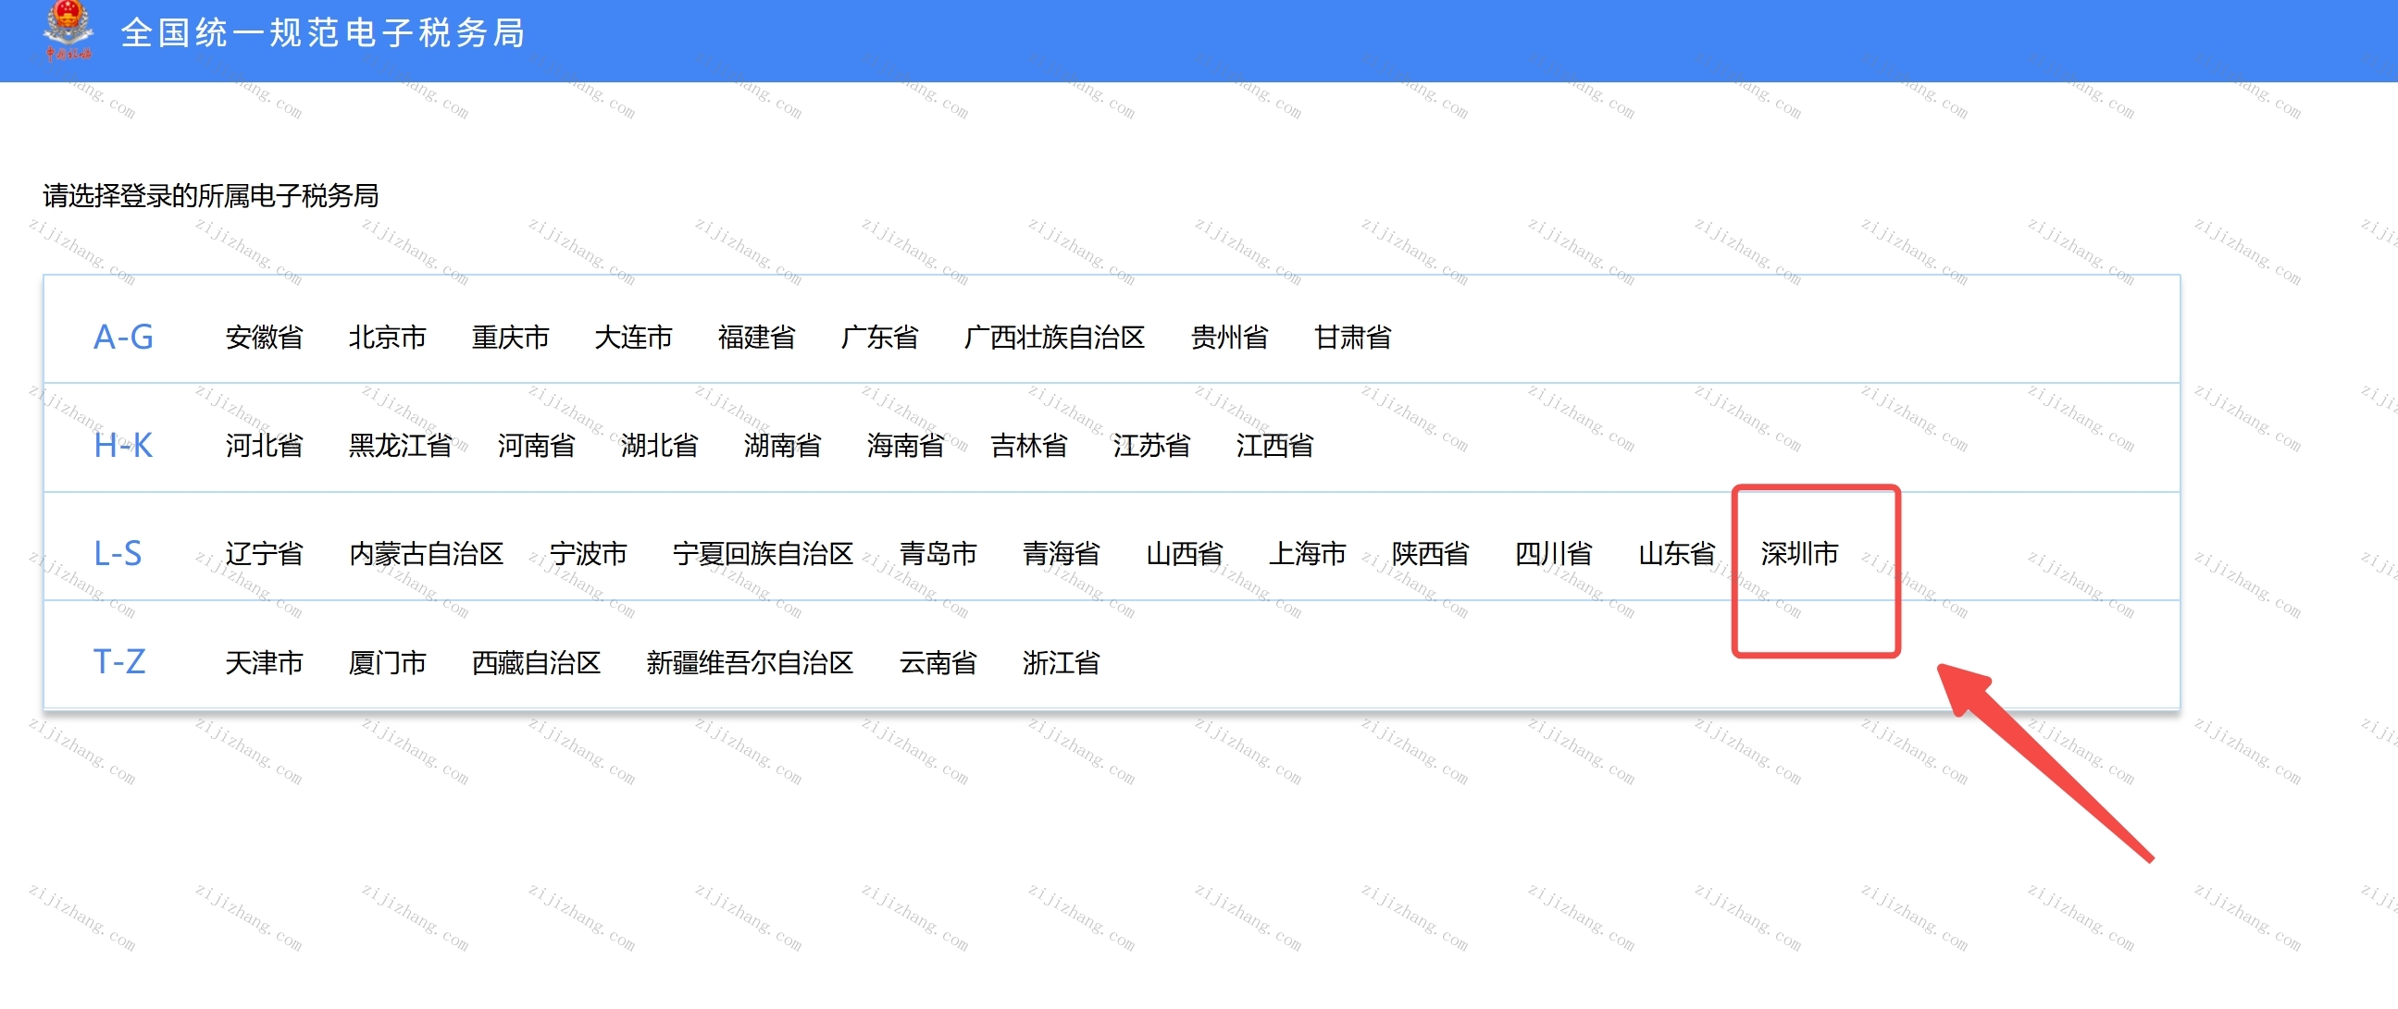
Task: Pick 山东省 from the list
Action: click(1676, 554)
